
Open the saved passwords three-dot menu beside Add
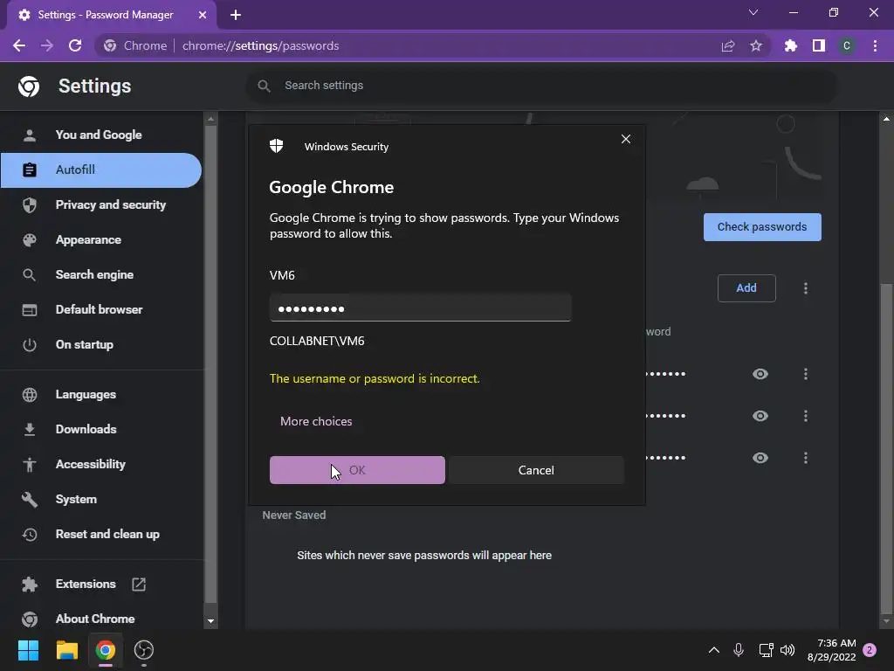point(805,287)
